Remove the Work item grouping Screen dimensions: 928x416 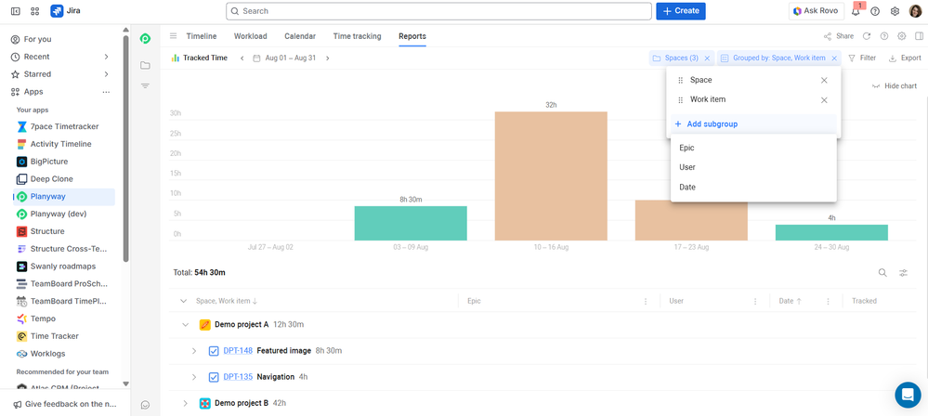(x=824, y=100)
